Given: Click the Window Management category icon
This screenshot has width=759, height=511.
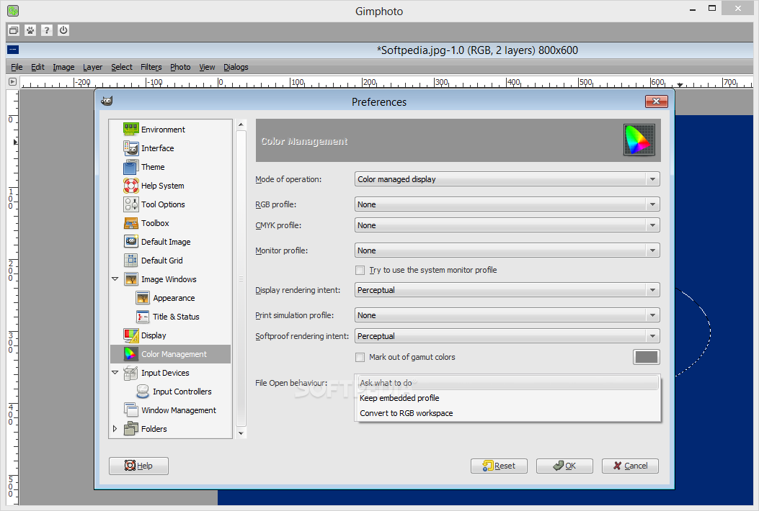Looking at the screenshot, I should [130, 410].
